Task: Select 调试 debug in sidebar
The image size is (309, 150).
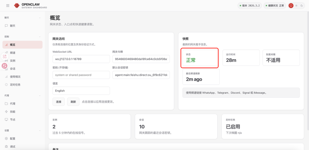Action: [x=12, y=147]
